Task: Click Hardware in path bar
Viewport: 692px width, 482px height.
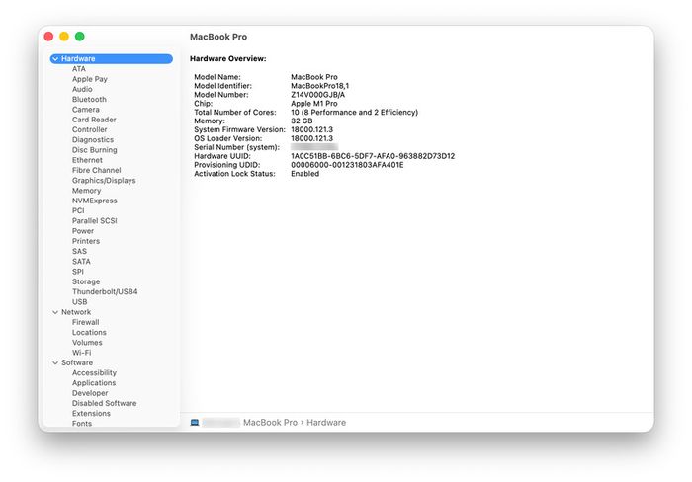Action: [326, 423]
